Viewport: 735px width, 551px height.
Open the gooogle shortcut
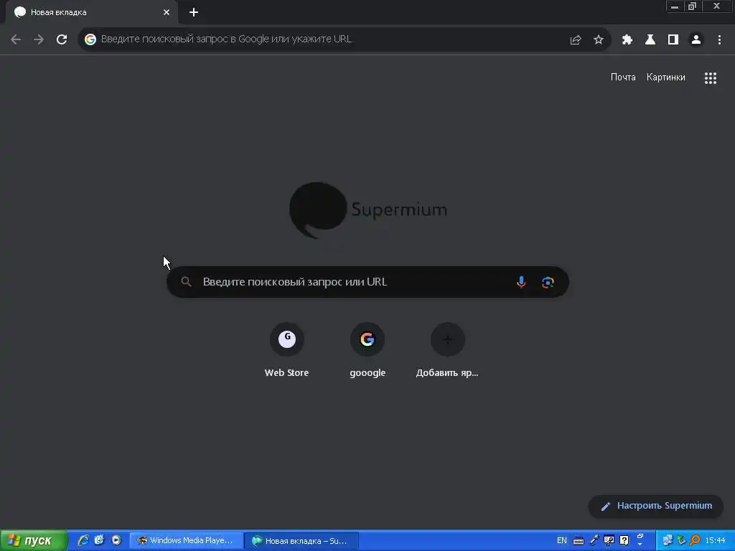(367, 349)
